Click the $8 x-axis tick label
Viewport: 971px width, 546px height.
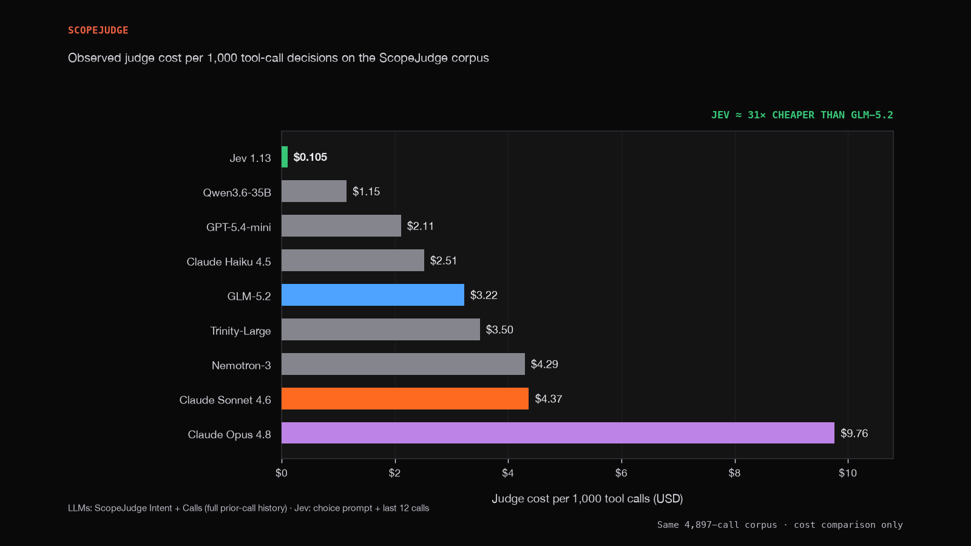(x=734, y=473)
